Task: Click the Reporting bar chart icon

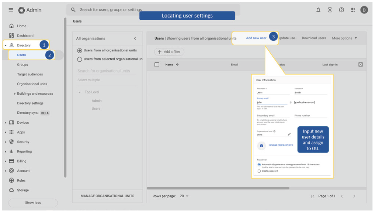Action: point(11,151)
